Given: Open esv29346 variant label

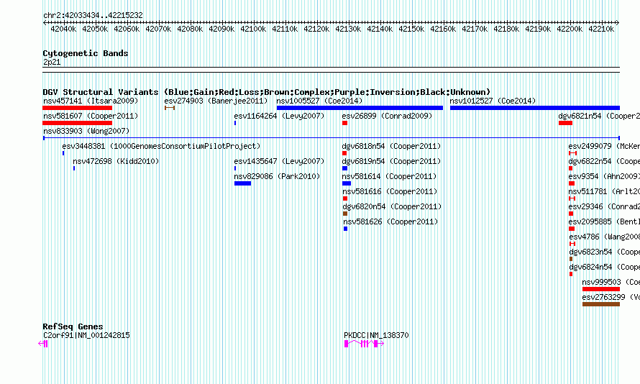Looking at the screenshot, I should [604, 206].
